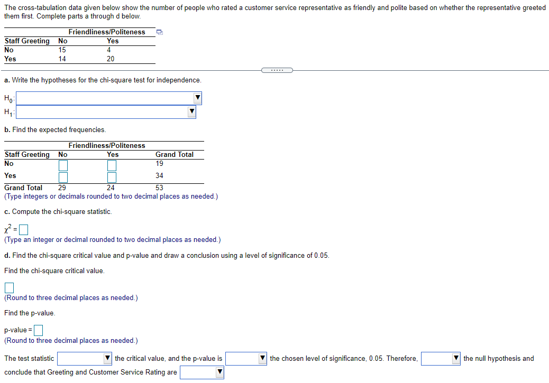Click the expected frequency box for Yes/No
Screen dimensions: 549x383
[x=63, y=178]
